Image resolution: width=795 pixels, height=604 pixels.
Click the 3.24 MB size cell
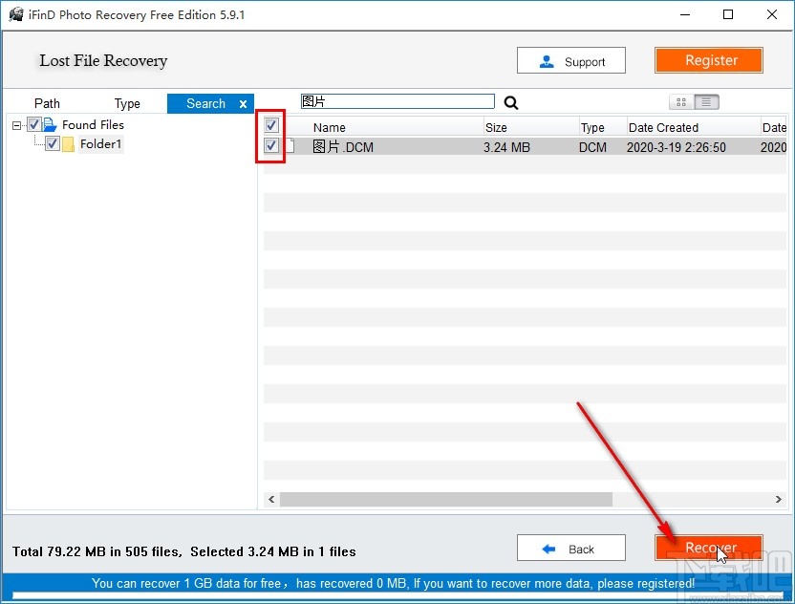506,147
